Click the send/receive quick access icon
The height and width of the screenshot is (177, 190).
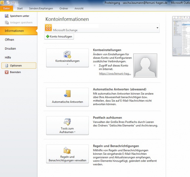(8, 2)
